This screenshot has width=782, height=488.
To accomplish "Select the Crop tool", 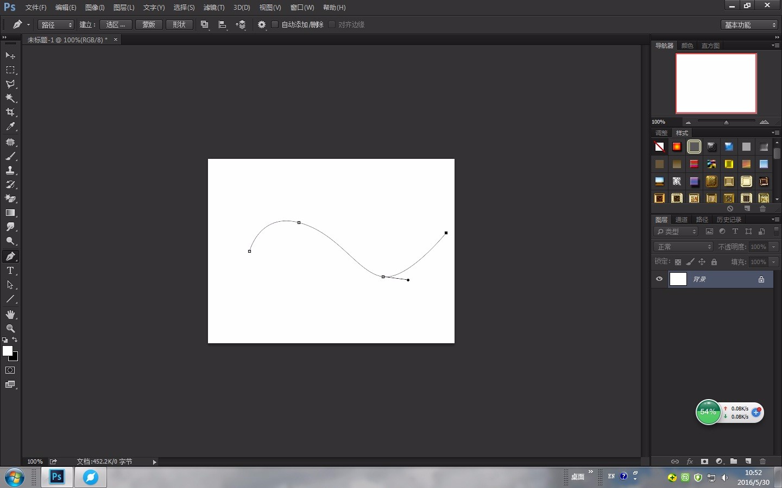I will pyautogui.click(x=10, y=112).
